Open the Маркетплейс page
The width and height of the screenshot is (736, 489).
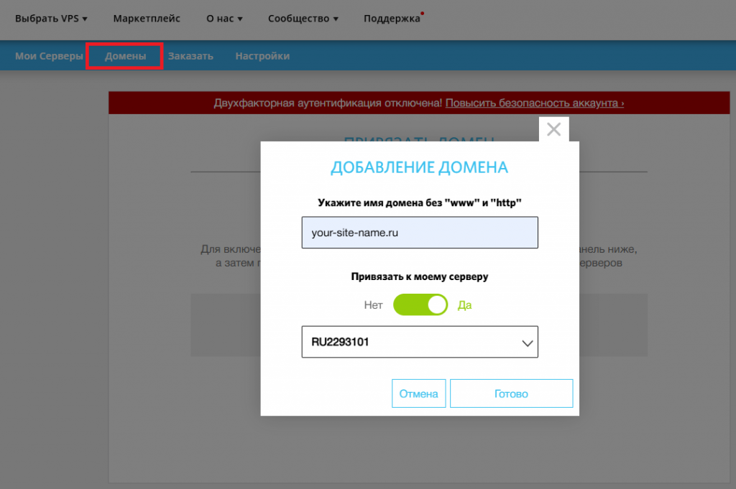pos(147,19)
